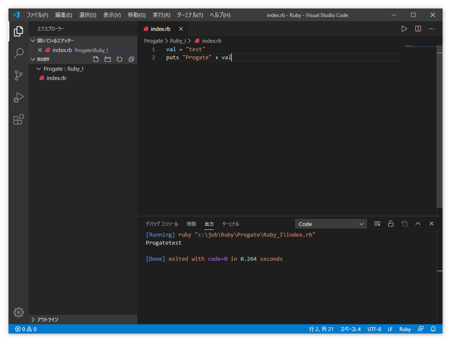
Task: Click the Ruby language mode in status bar
Action: tap(405, 329)
